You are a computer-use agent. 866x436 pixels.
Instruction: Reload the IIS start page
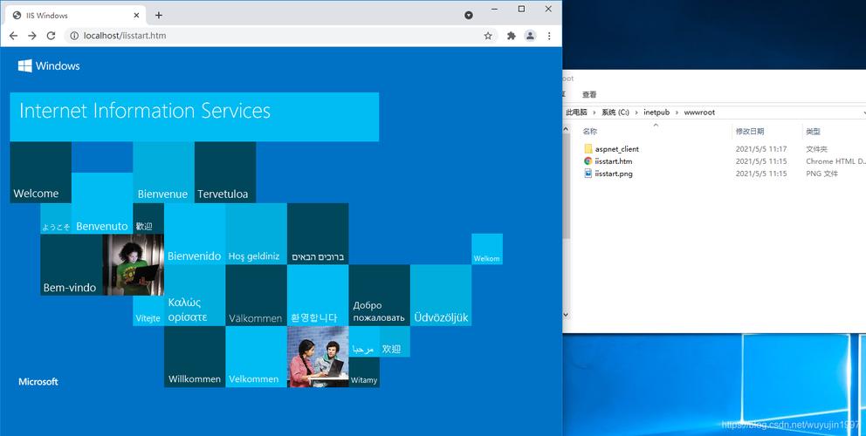[x=52, y=36]
